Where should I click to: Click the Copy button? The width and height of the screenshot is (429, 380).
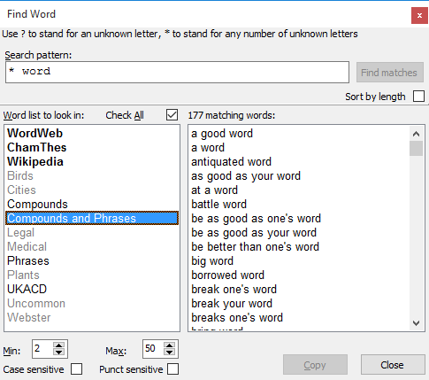tap(315, 365)
